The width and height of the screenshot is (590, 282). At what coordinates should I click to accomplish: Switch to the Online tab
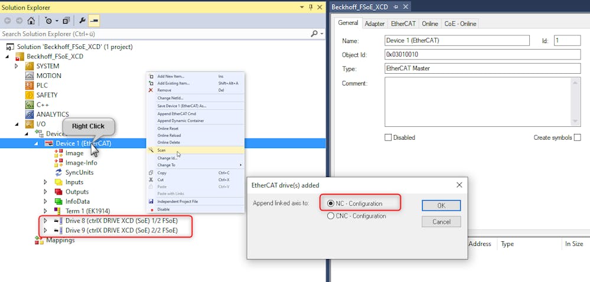coord(430,24)
